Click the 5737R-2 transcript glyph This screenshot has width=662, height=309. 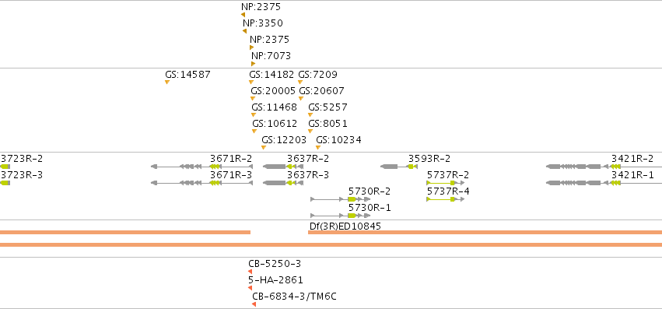(446, 183)
